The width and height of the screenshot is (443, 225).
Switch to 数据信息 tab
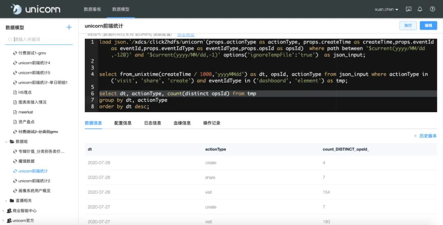pyautogui.click(x=93, y=123)
